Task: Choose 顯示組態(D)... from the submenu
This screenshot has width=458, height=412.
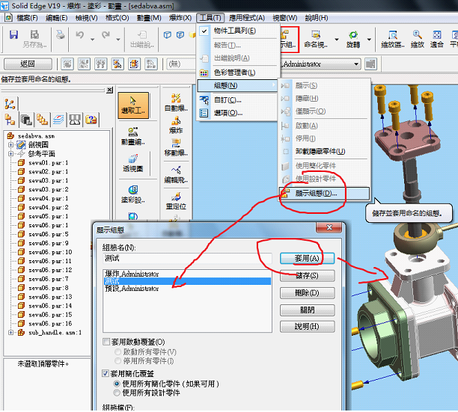Action: tap(324, 193)
